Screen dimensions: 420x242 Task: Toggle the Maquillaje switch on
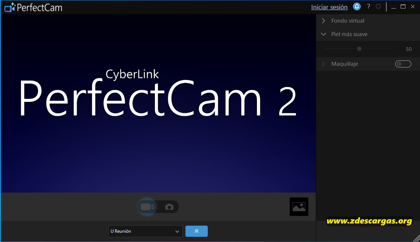[x=403, y=64]
